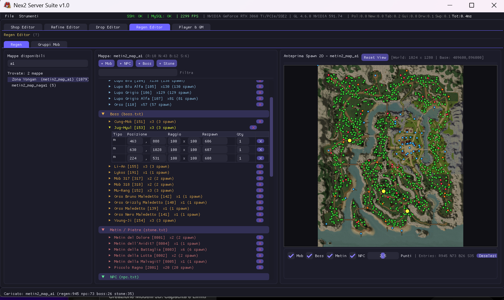Adjust the Punti size slider
The width and height of the screenshot is (504, 300).
click(x=383, y=256)
